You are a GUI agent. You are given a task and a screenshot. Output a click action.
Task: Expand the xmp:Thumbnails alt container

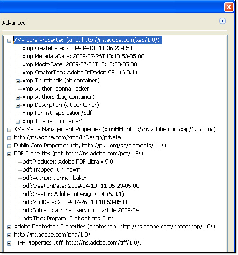point(18,81)
